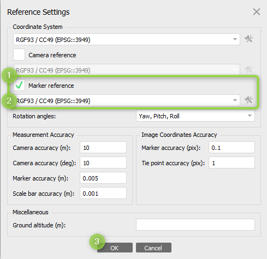Click the Camera reference label
Image resolution: width=267 pixels, height=259 pixels.
coord(52,55)
